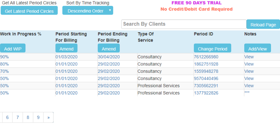Click the FREE 90 DAYS TRIAL text
Viewport: 280px width, 128px height.
pos(196,3)
